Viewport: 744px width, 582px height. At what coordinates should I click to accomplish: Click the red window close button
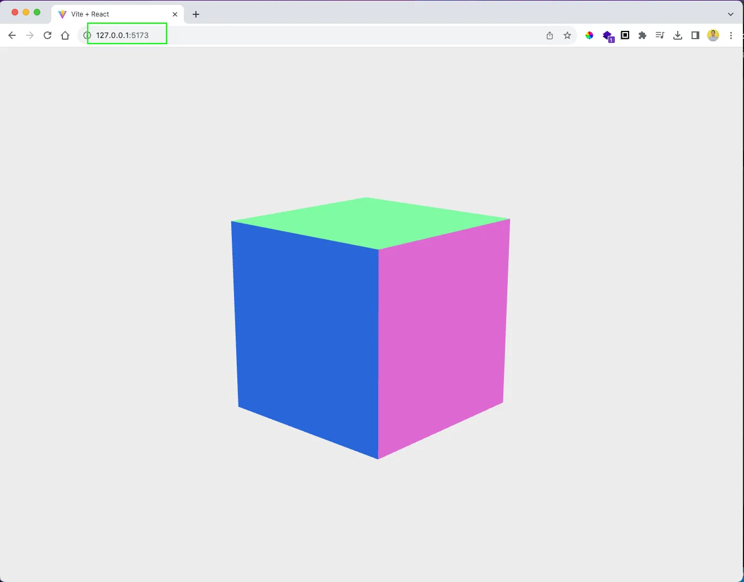[15, 12]
